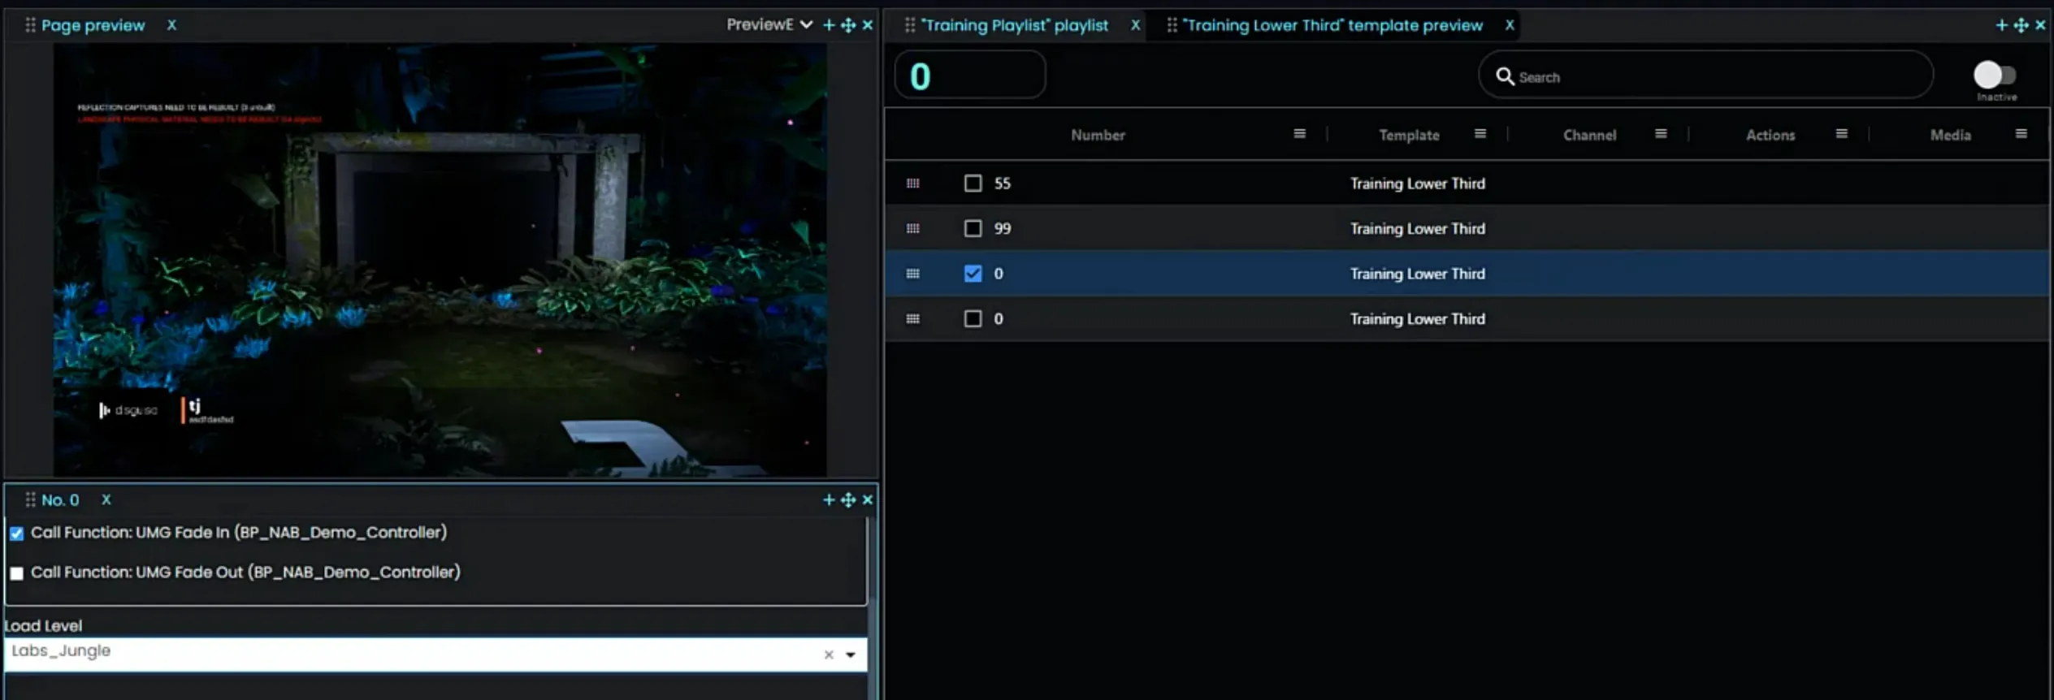Click the drag handle for row 55
Image resolution: width=2054 pixels, height=700 pixels.
point(912,184)
